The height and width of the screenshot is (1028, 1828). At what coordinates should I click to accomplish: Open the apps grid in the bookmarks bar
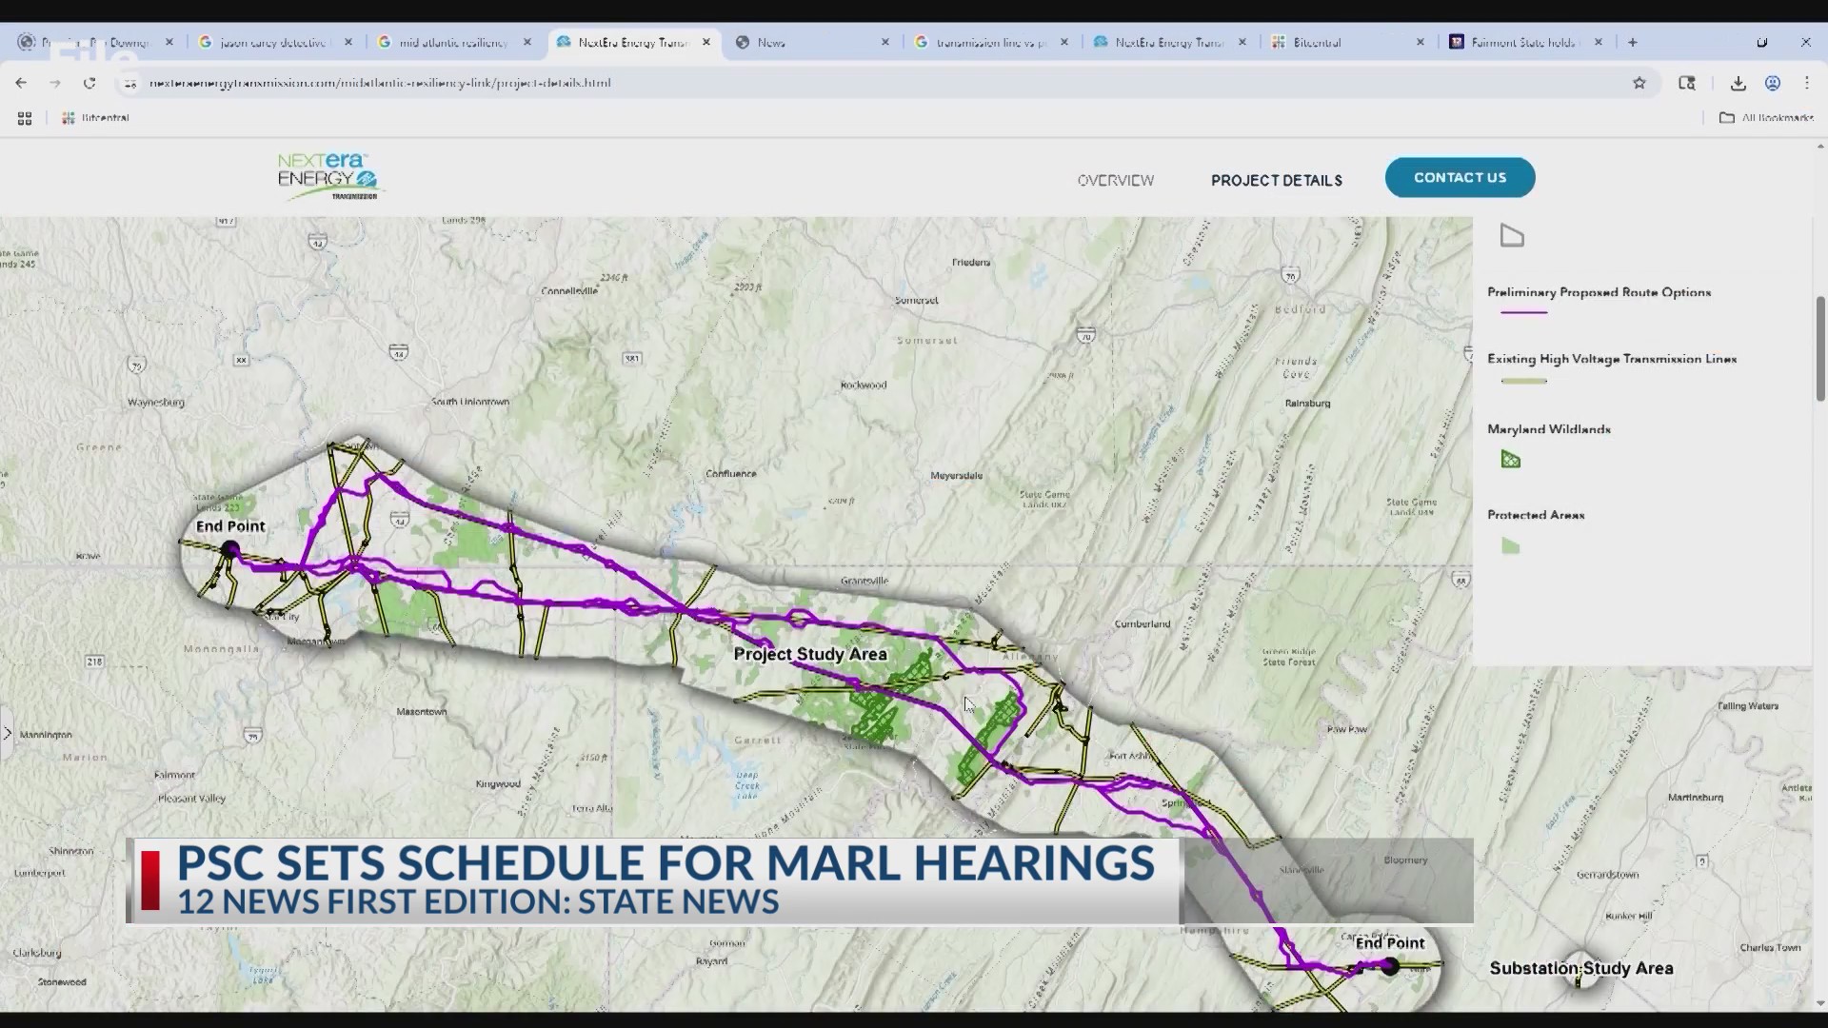click(x=25, y=118)
